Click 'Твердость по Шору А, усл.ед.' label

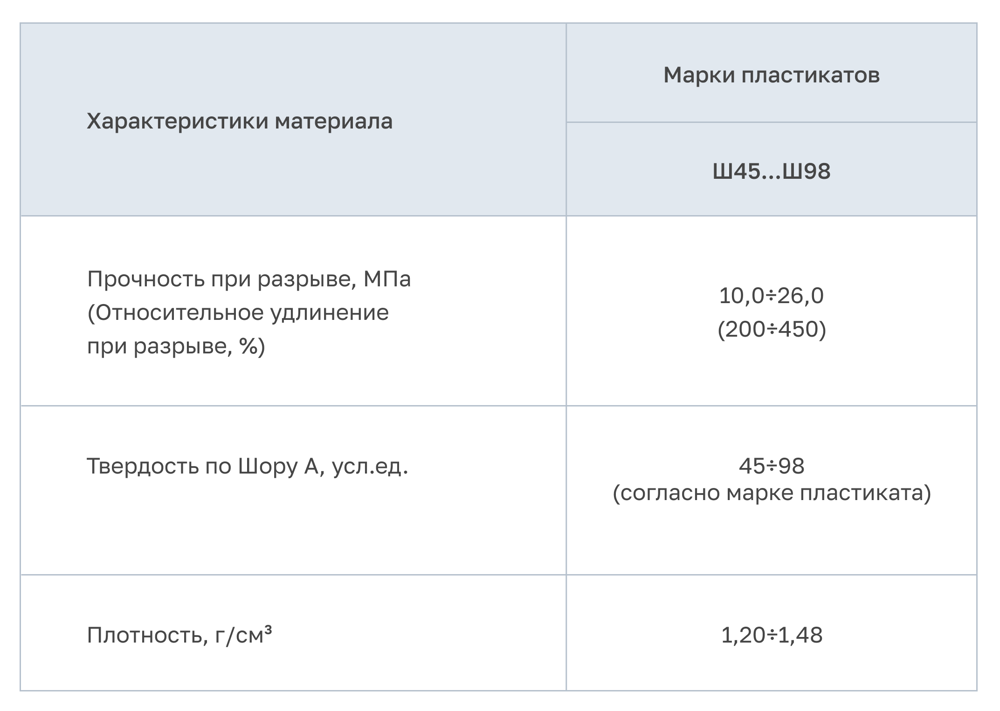click(247, 466)
